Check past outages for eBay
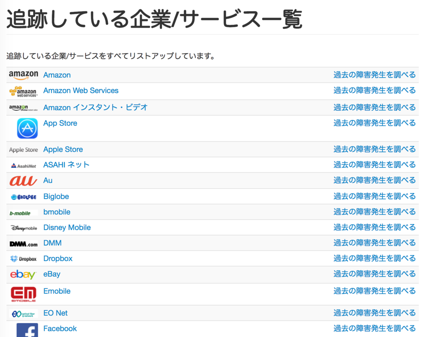 pyautogui.click(x=375, y=274)
